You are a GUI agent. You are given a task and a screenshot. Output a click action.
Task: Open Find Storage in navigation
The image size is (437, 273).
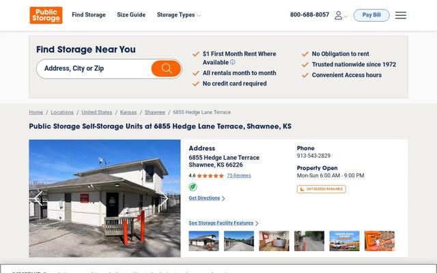(x=89, y=15)
